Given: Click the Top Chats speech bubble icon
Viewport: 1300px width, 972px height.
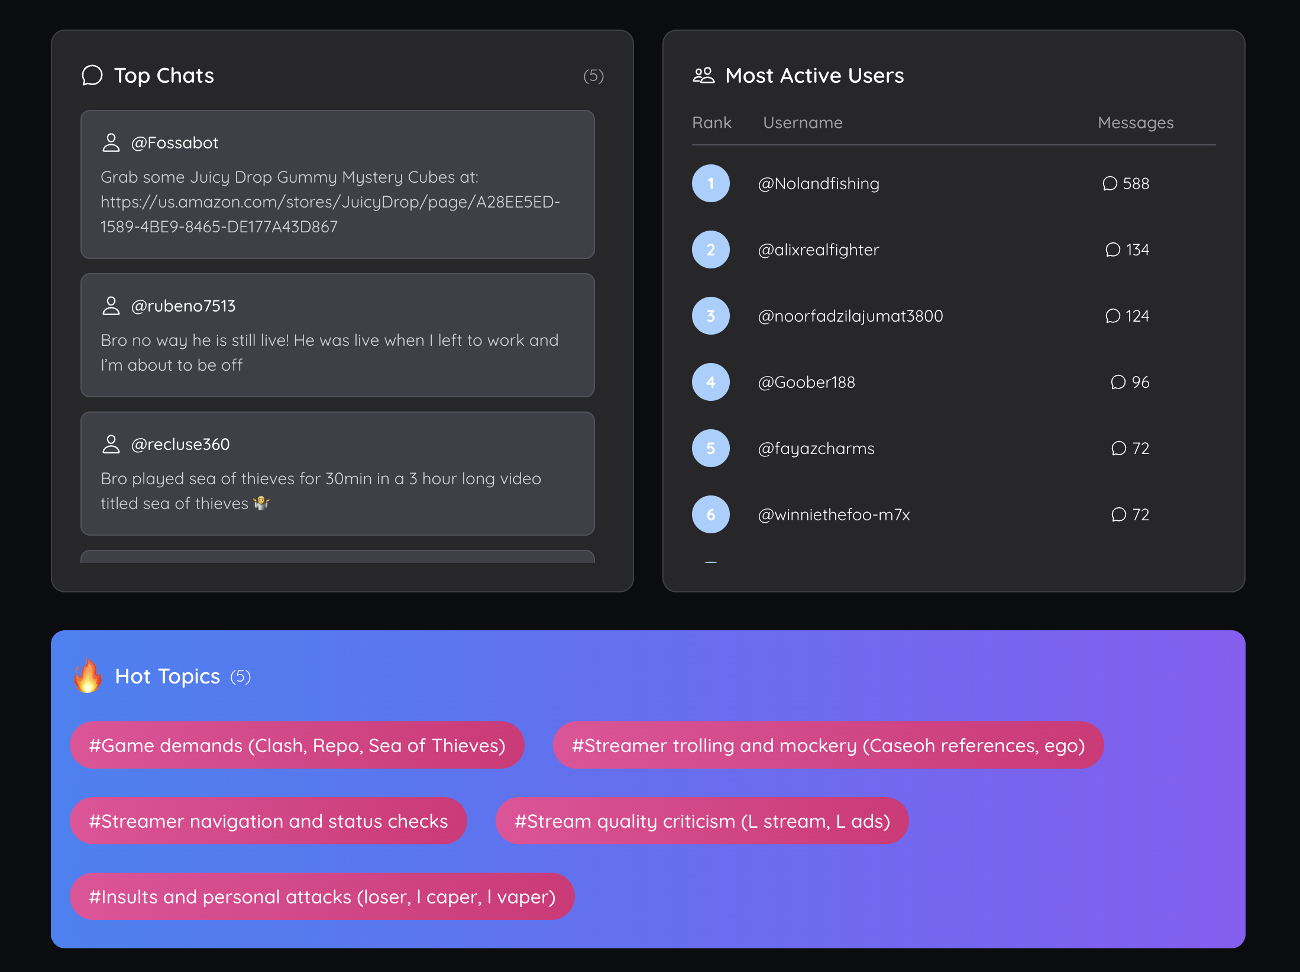Looking at the screenshot, I should [x=92, y=76].
